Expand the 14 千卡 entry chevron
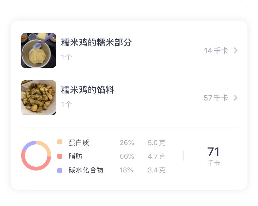This screenshot has width=258, height=206. pos(236,50)
